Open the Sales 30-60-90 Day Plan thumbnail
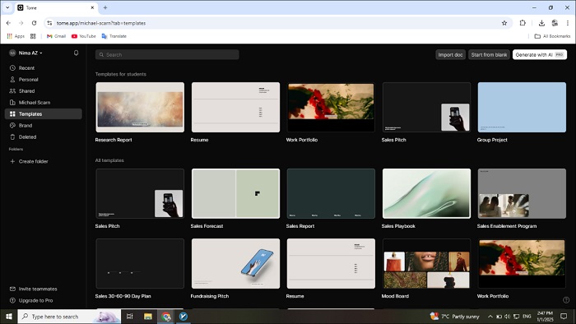This screenshot has width=576, height=324. [140, 263]
